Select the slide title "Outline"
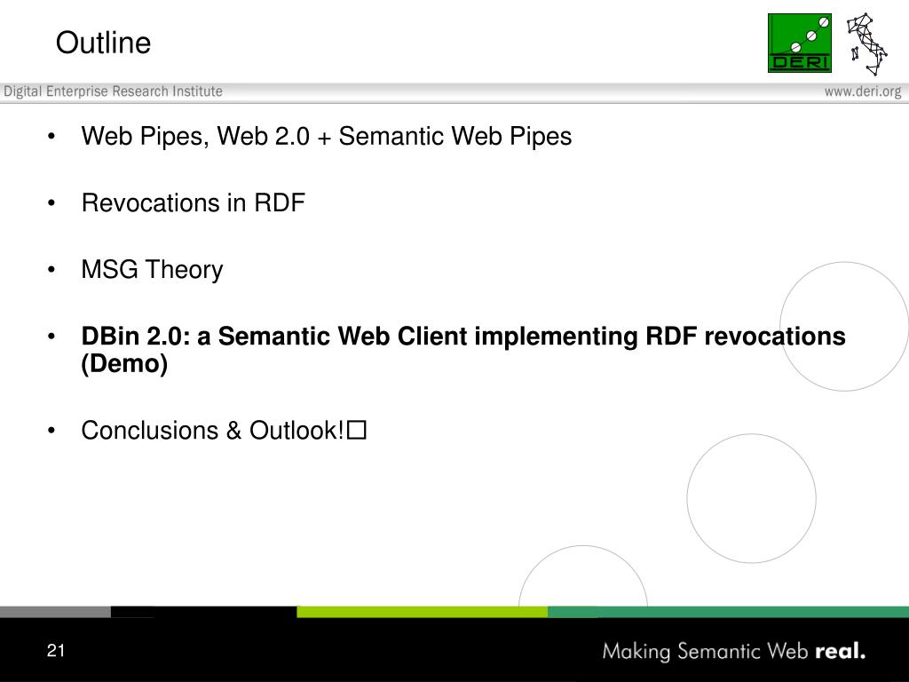 click(103, 43)
